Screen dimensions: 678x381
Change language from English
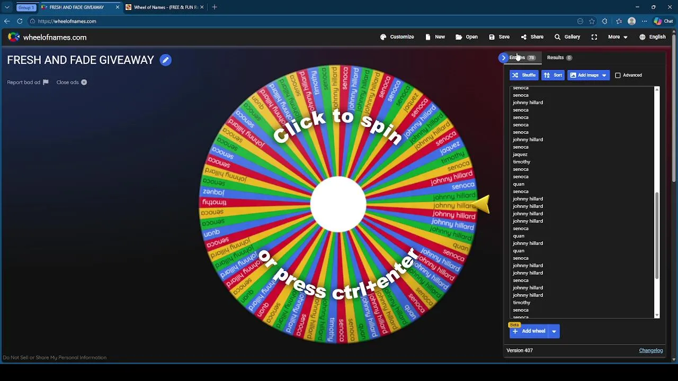click(652, 37)
